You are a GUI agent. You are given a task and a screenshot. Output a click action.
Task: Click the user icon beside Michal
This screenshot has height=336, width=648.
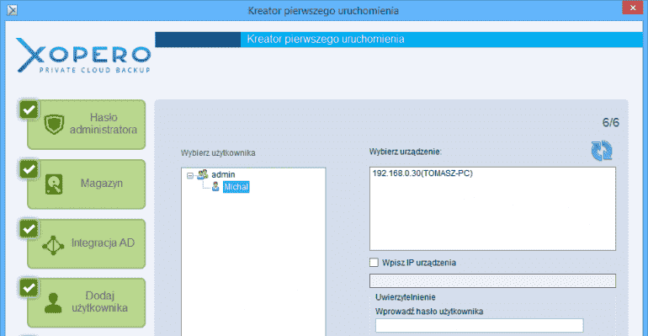point(215,187)
